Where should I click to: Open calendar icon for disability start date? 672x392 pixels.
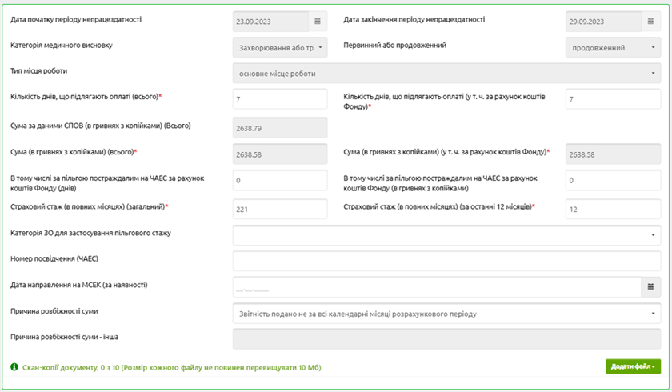point(317,22)
